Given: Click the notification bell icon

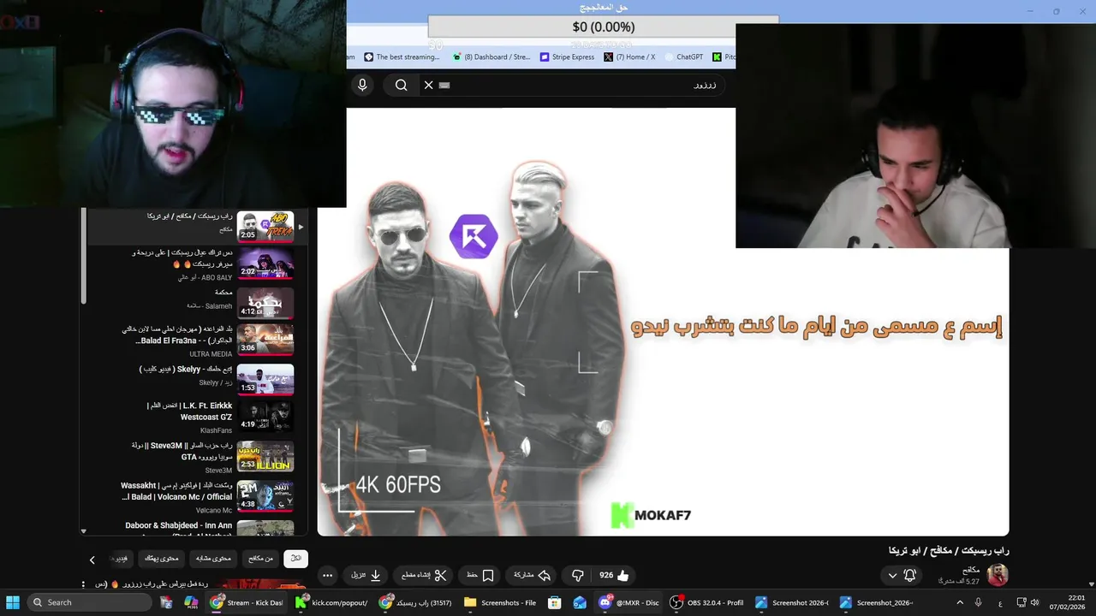Looking at the screenshot, I should click(x=910, y=576).
